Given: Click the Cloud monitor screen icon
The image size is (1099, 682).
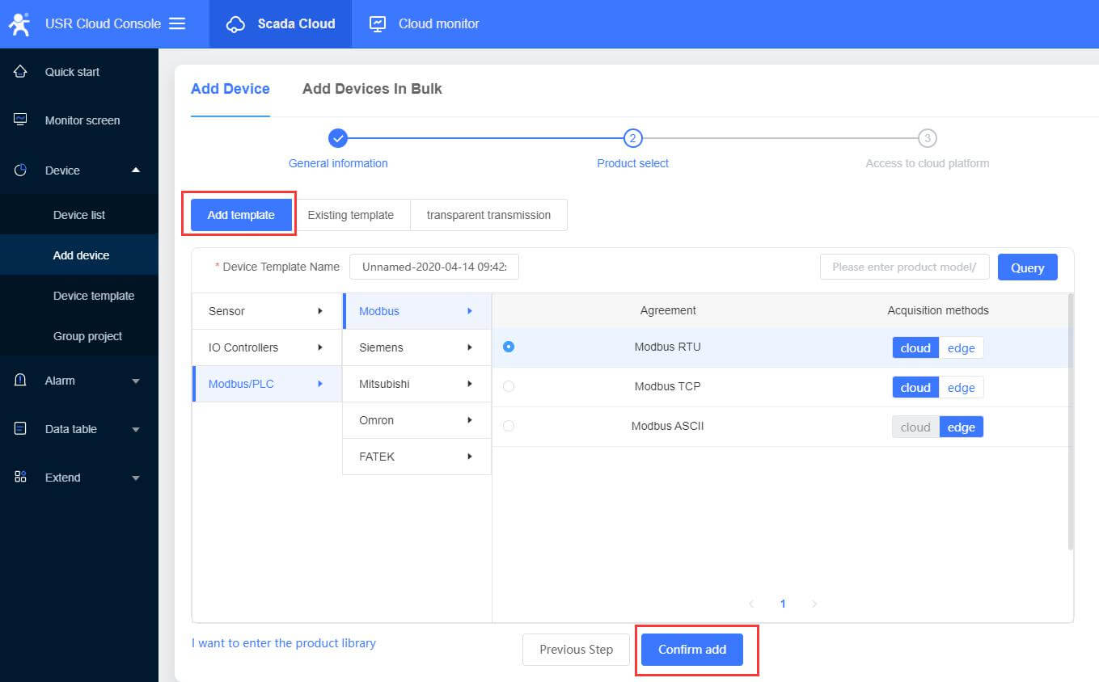Looking at the screenshot, I should pyautogui.click(x=378, y=23).
